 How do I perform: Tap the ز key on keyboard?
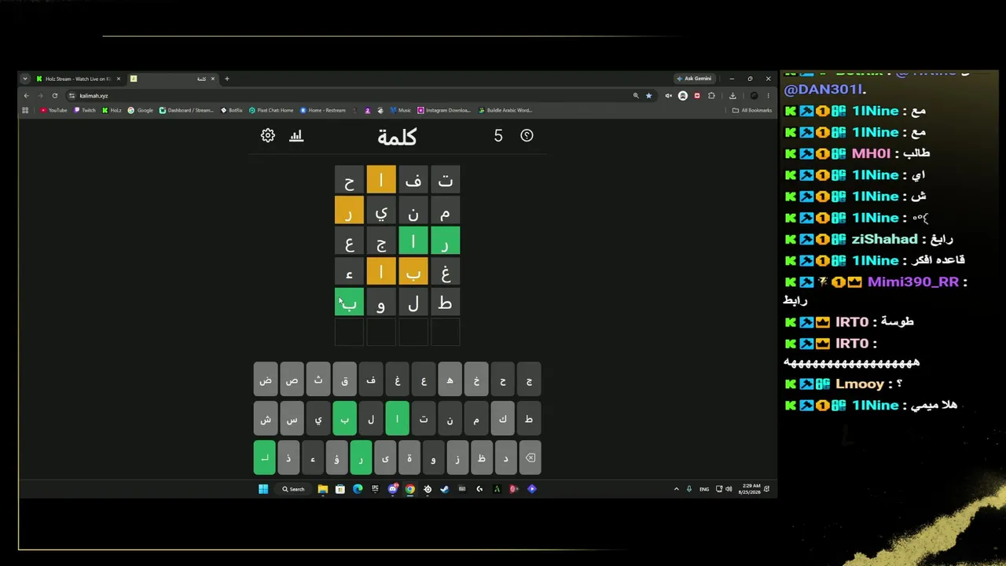point(457,458)
